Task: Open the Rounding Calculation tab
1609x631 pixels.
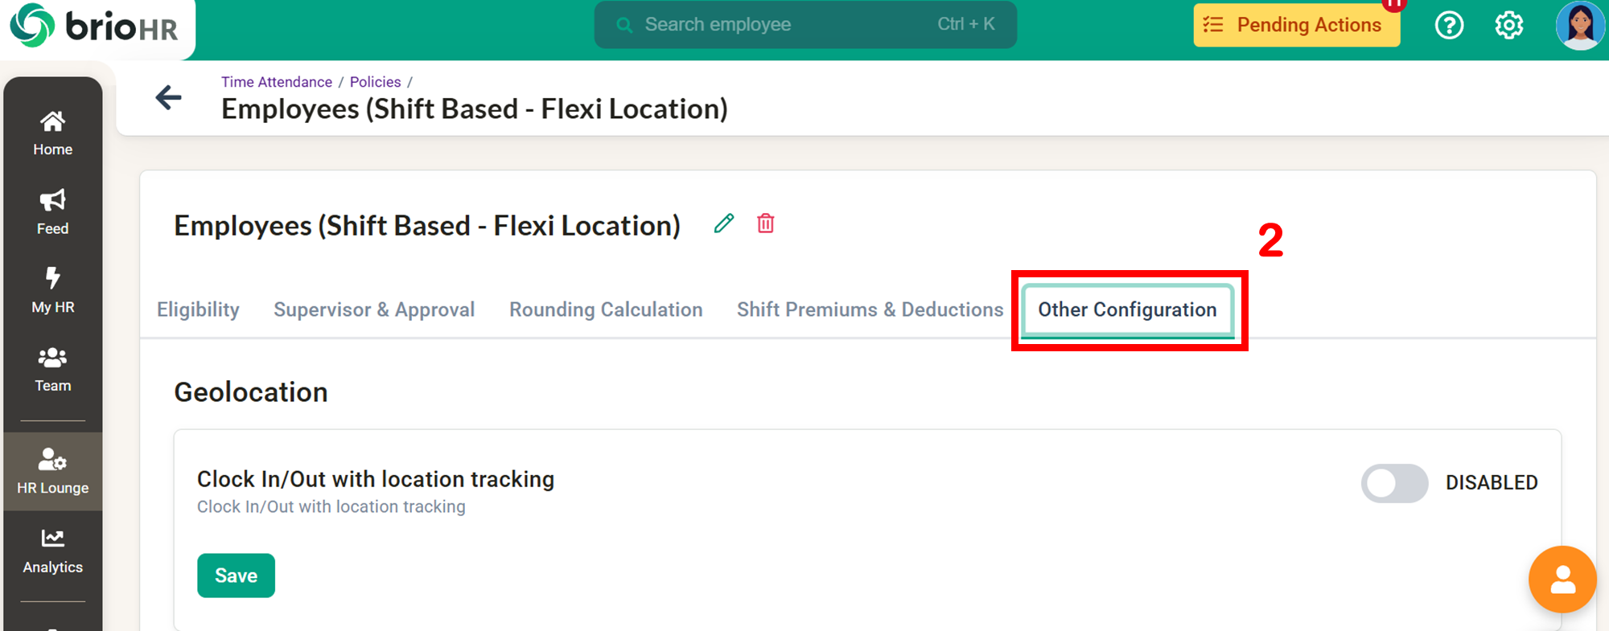Action: [x=606, y=309]
